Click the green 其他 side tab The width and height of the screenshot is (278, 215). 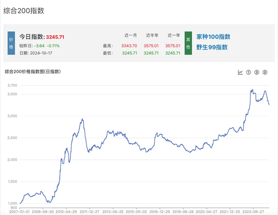[x=188, y=43]
